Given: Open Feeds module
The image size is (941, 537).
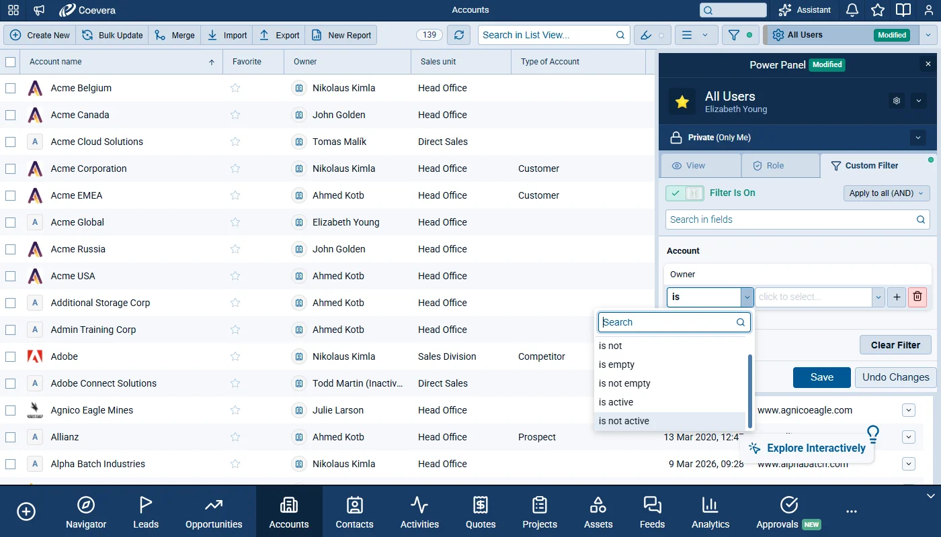Looking at the screenshot, I should (652, 513).
